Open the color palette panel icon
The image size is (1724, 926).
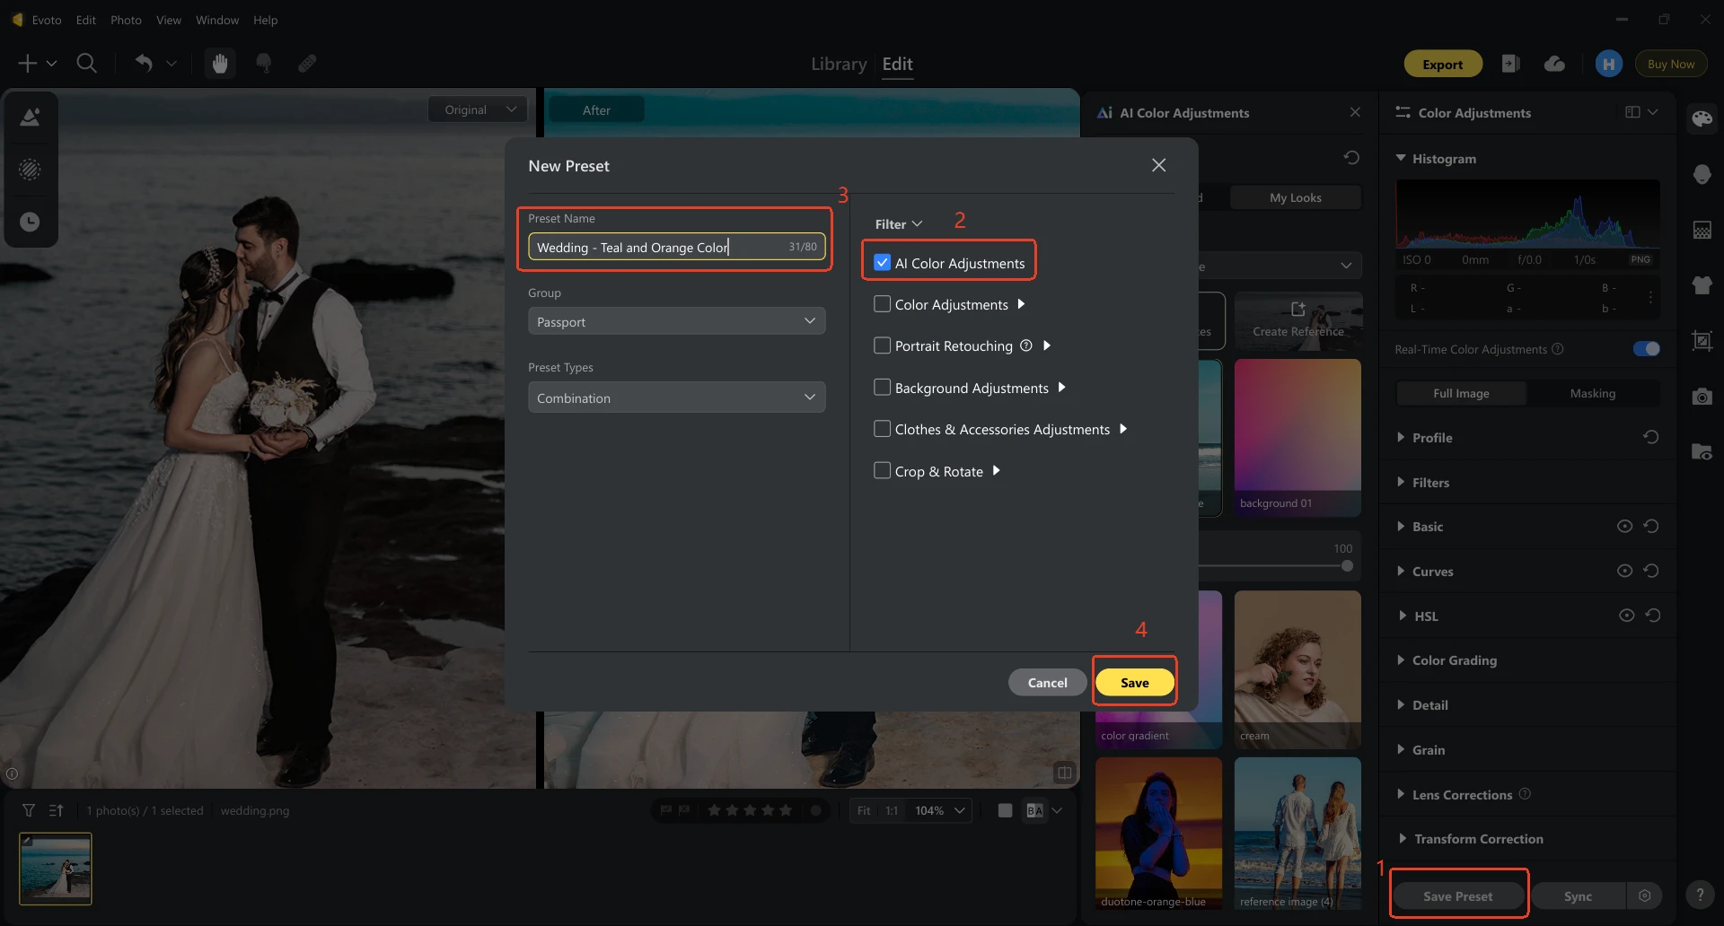tap(1702, 119)
